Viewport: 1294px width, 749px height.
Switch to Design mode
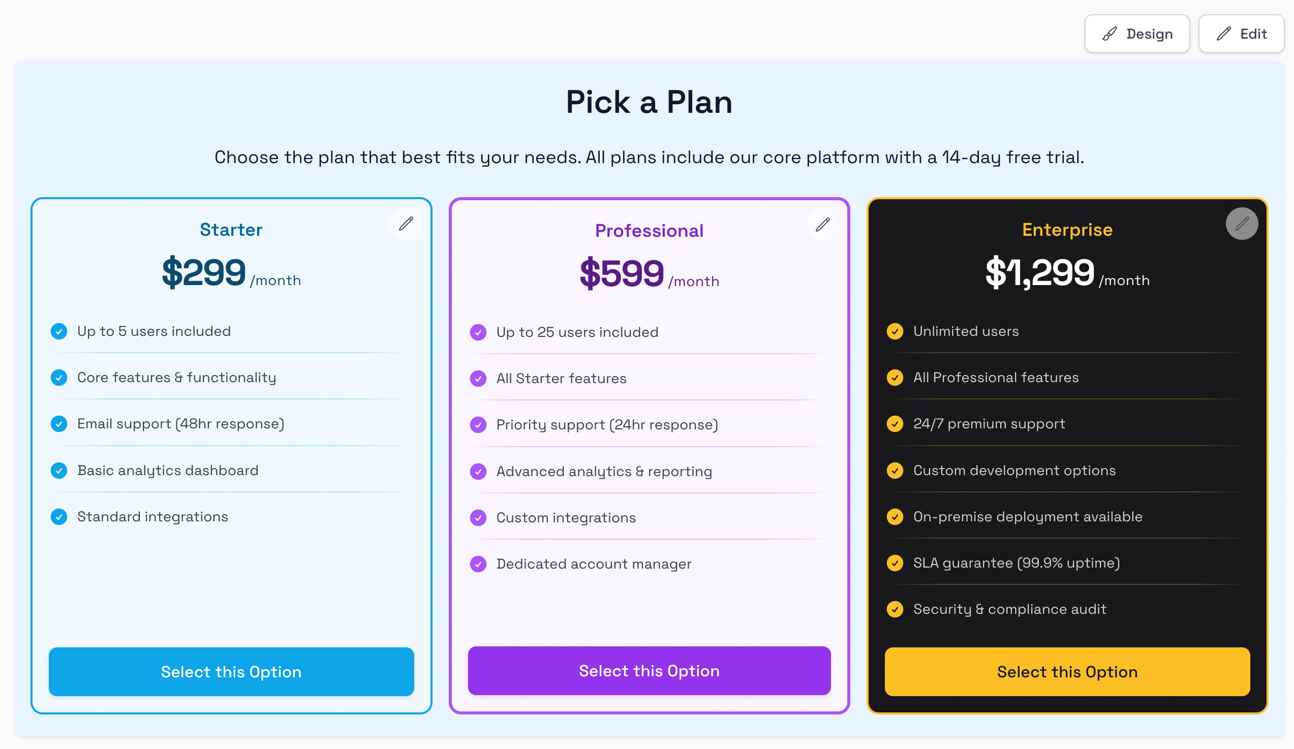point(1137,34)
